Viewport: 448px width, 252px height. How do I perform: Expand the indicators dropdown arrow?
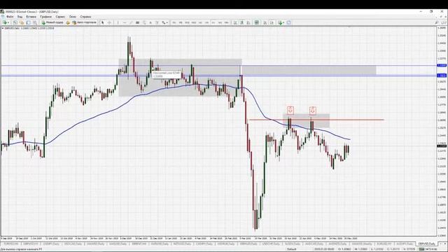pos(283,22)
